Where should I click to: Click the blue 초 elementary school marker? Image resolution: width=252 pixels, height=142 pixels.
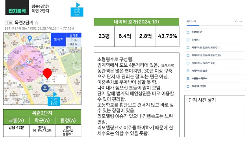[45, 88]
